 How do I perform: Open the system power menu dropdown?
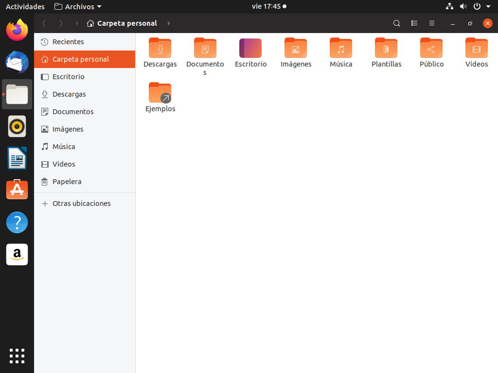(x=481, y=7)
